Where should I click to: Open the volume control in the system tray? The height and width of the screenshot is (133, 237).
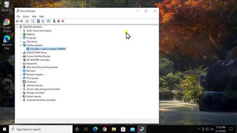212,129
